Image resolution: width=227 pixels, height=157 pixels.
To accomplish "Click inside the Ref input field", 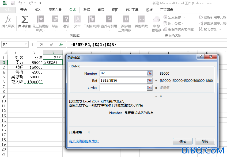I will pos(123,81).
